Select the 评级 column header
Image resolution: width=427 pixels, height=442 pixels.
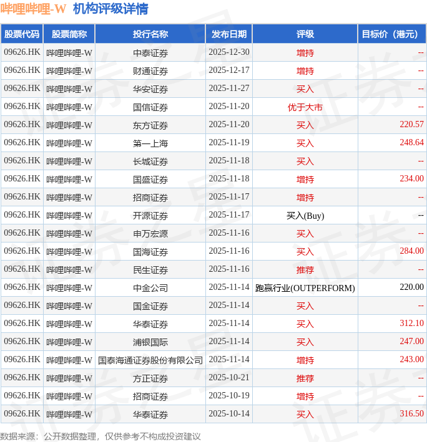[305, 34]
